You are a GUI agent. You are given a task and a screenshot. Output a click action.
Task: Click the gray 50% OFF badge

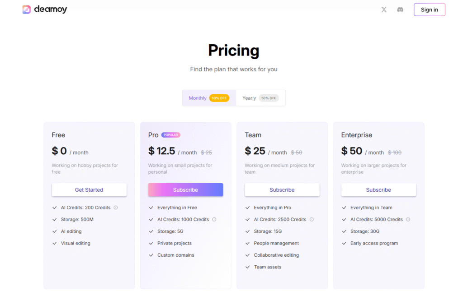[x=269, y=98]
